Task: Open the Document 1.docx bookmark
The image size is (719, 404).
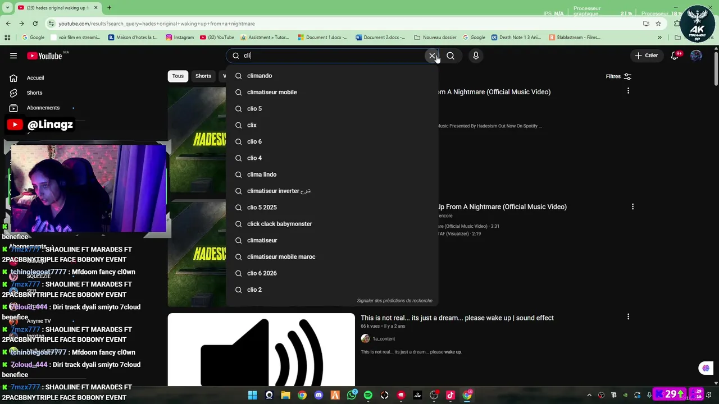Action: coord(323,38)
